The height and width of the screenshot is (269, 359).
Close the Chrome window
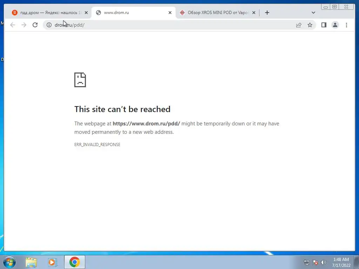coord(346,7)
